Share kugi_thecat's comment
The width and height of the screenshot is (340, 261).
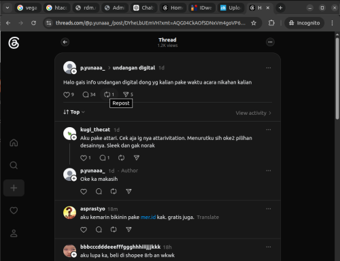click(x=137, y=158)
